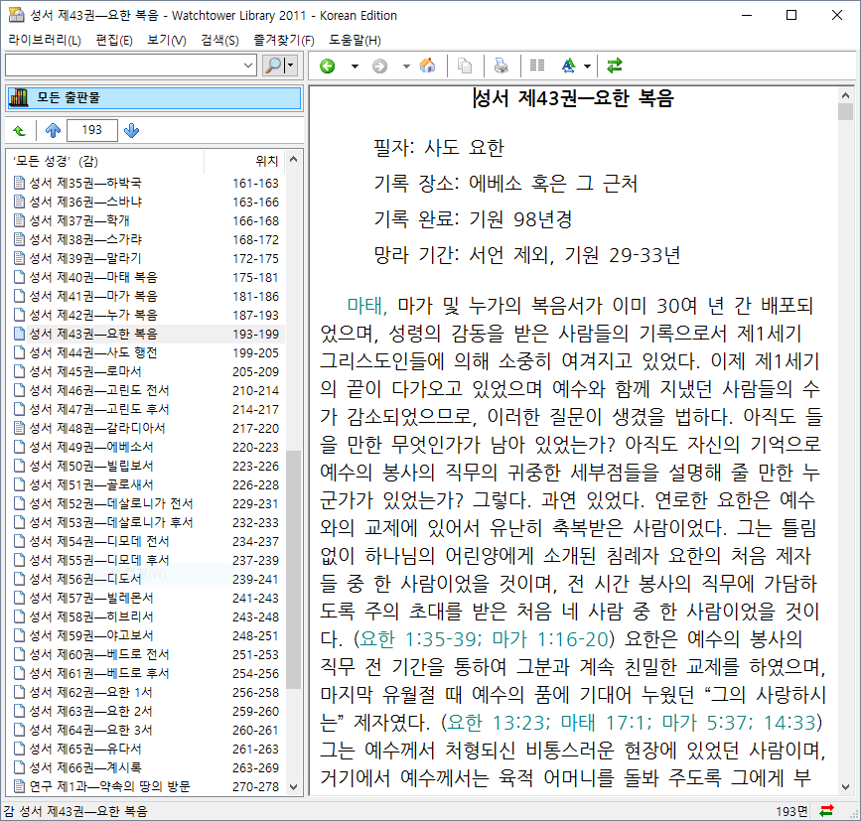The width and height of the screenshot is (861, 821).
Task: Click the small green return arrow in the left panel
Action: coord(19,131)
